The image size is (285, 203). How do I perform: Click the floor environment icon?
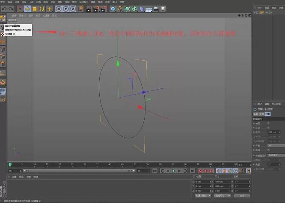point(148,9)
